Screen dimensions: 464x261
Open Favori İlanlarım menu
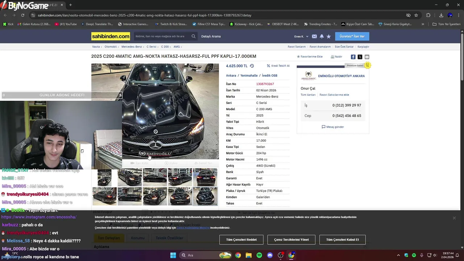(x=297, y=47)
